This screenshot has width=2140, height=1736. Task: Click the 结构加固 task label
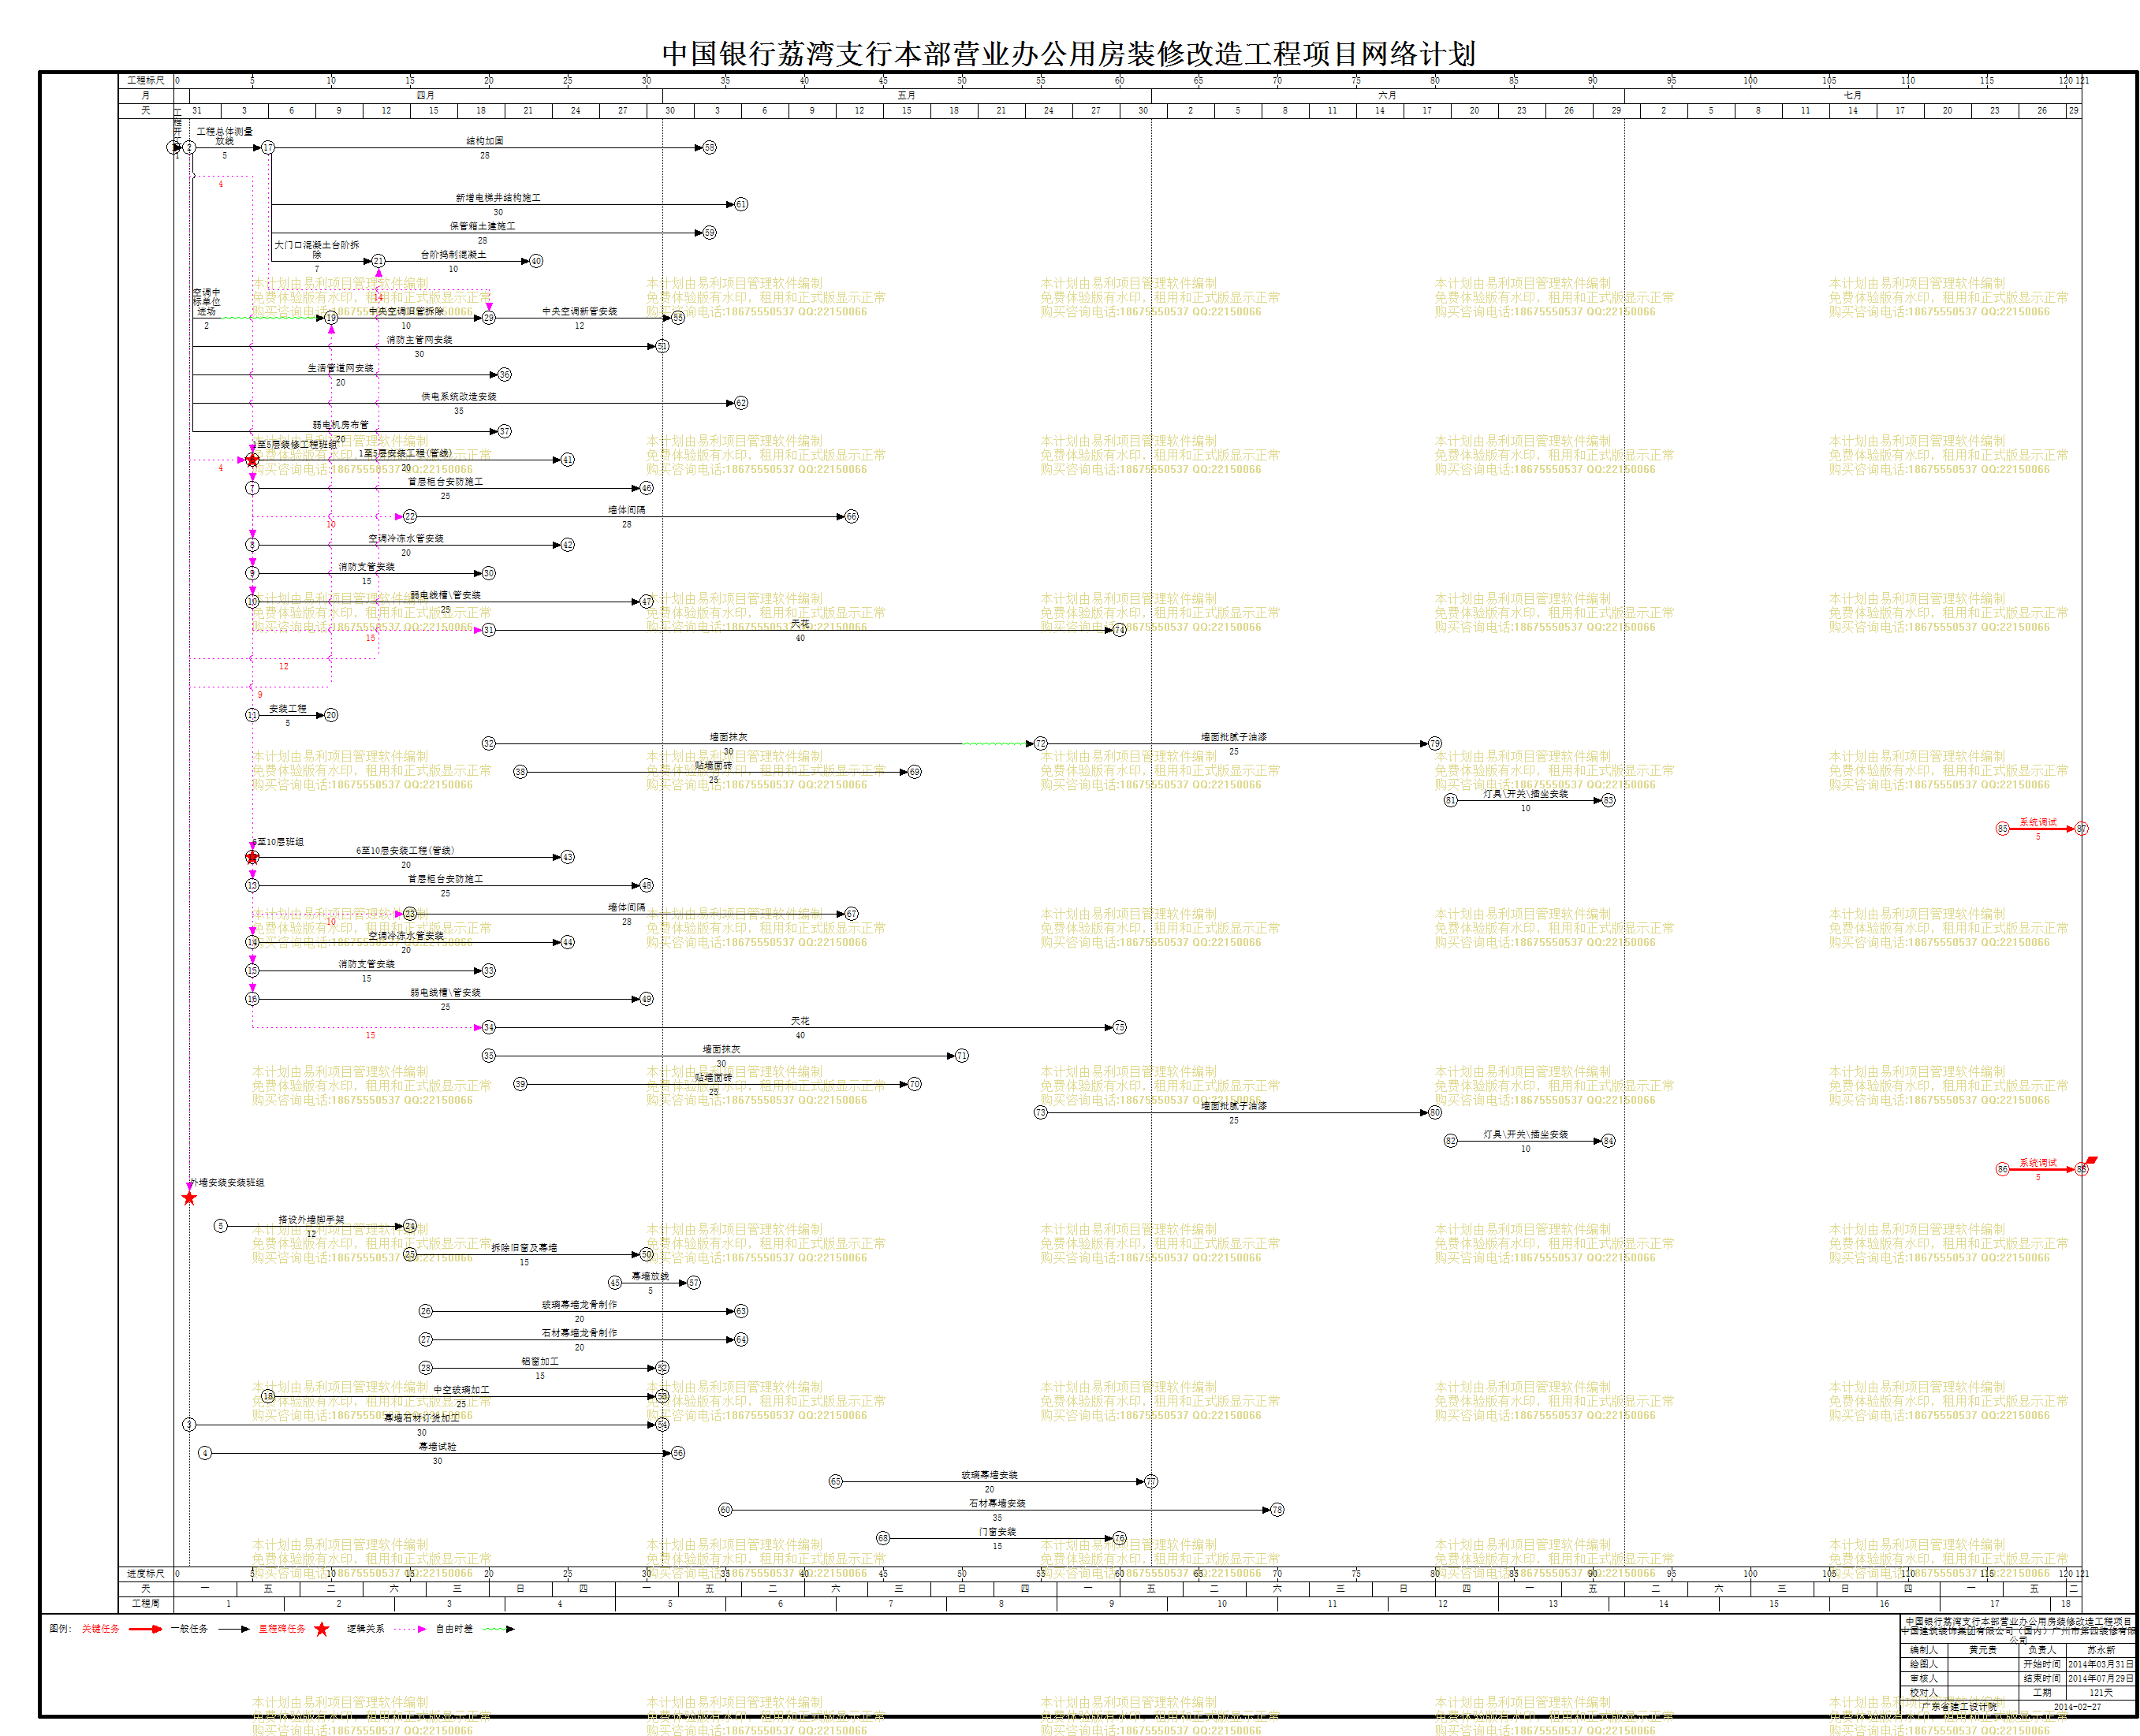(x=485, y=141)
